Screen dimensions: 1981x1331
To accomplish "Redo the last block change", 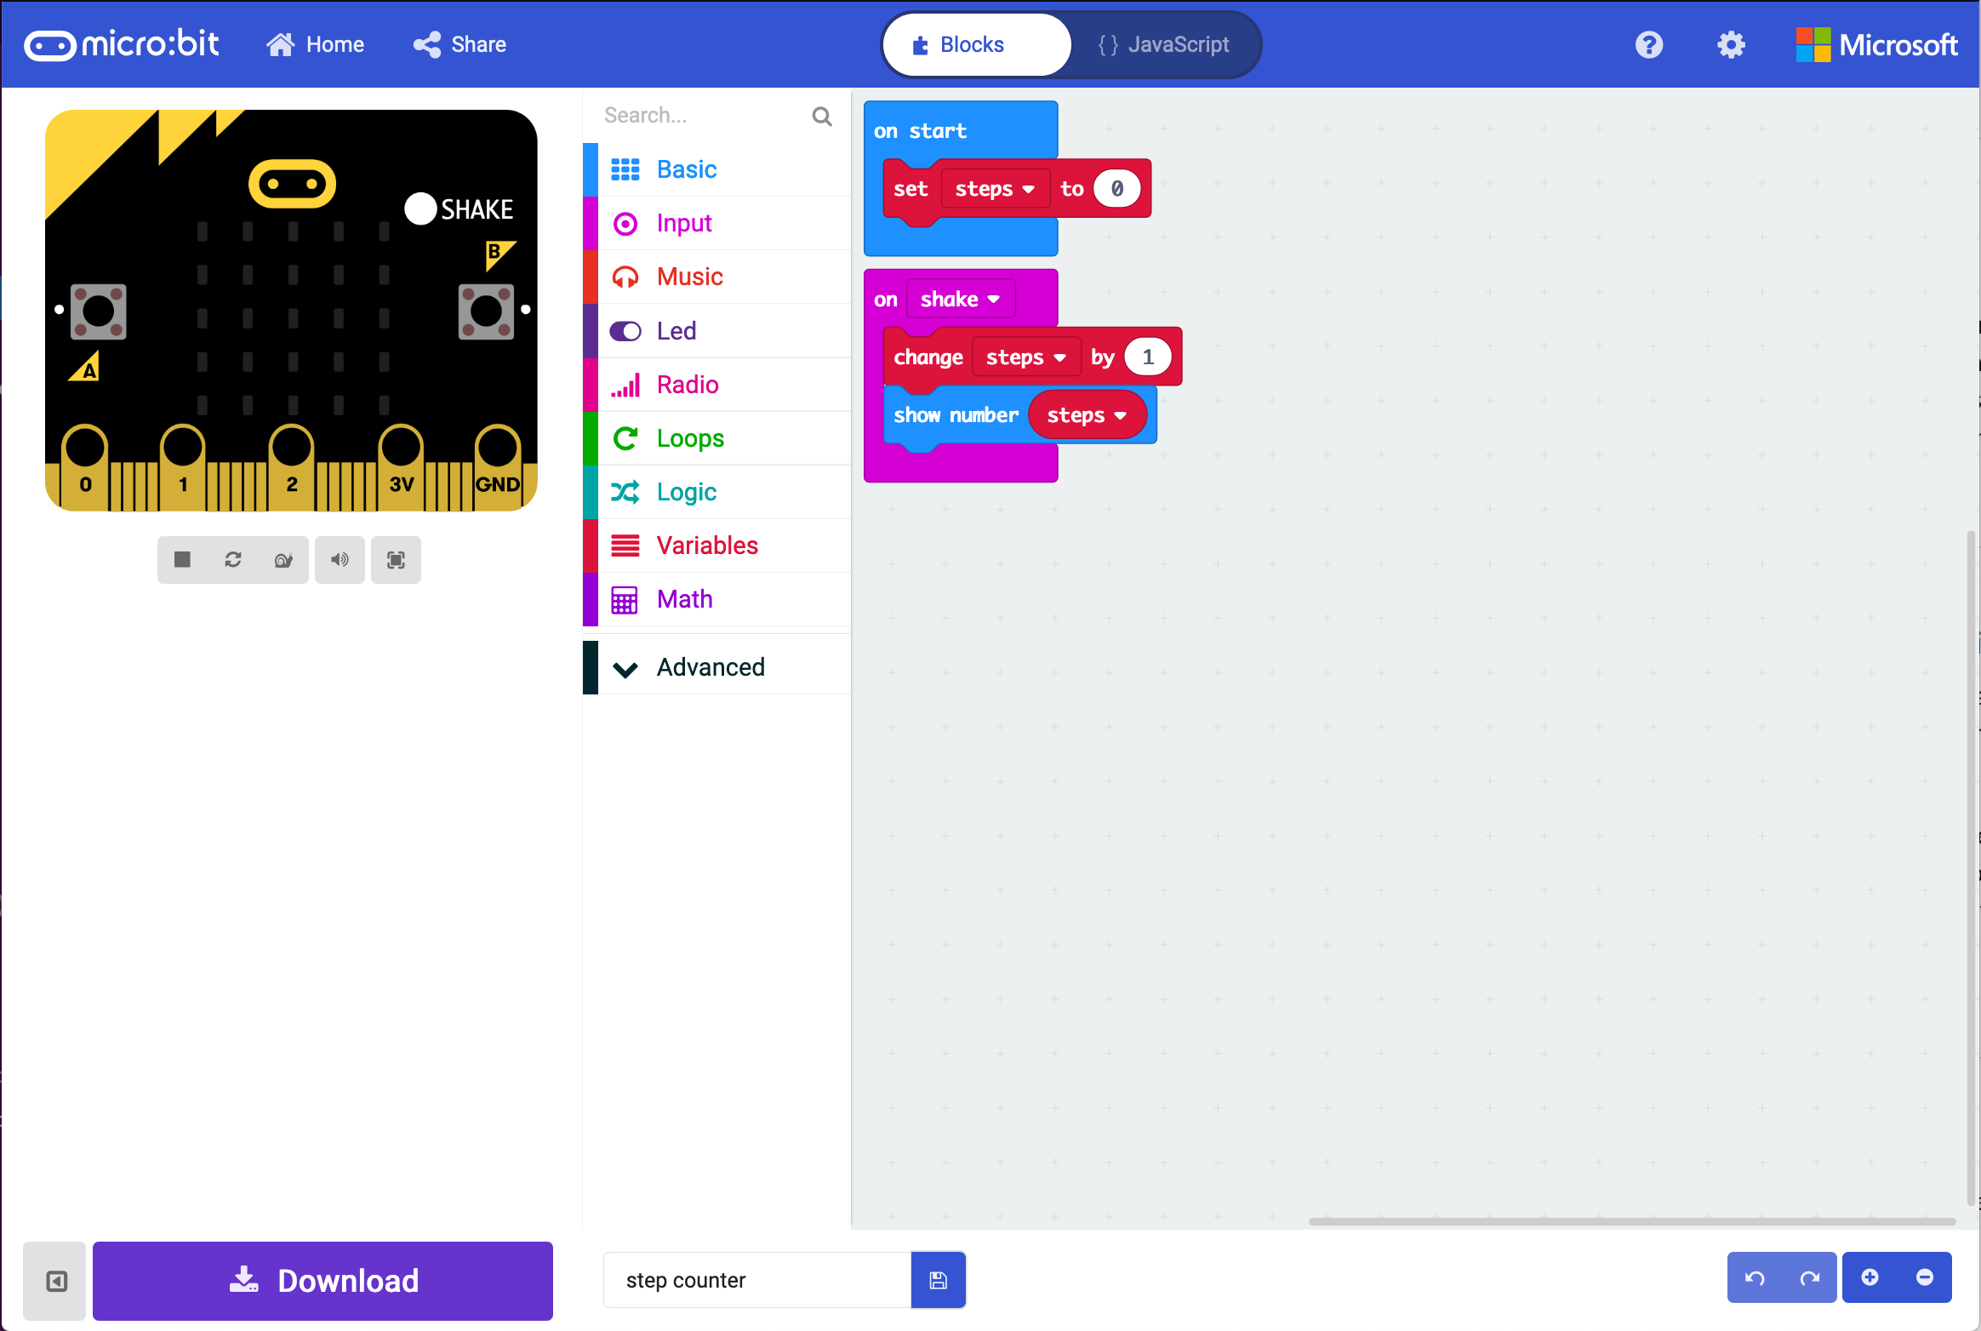I will pos(1809,1277).
